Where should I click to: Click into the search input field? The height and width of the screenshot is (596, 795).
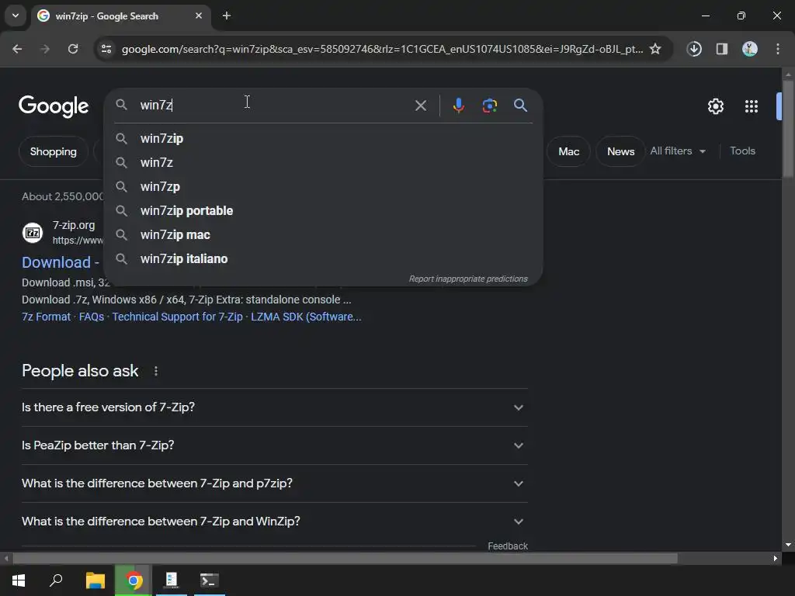point(274,106)
